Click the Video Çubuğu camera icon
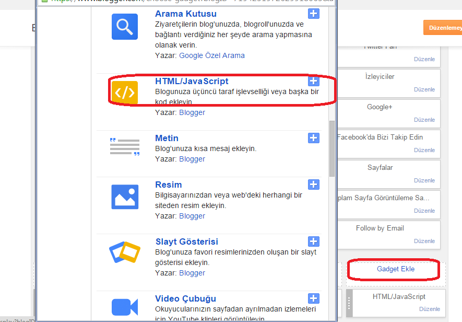Viewport: 462px width, 322px height. click(125, 307)
